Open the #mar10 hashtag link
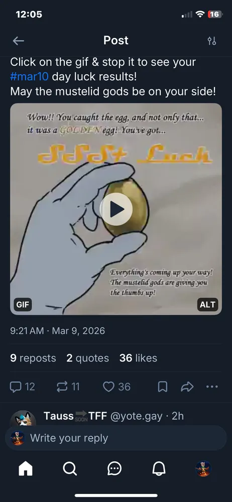The height and width of the screenshot is (502, 232). coord(29,76)
